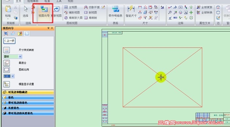Click the top cube icon in 边 group

[x=218, y=7]
